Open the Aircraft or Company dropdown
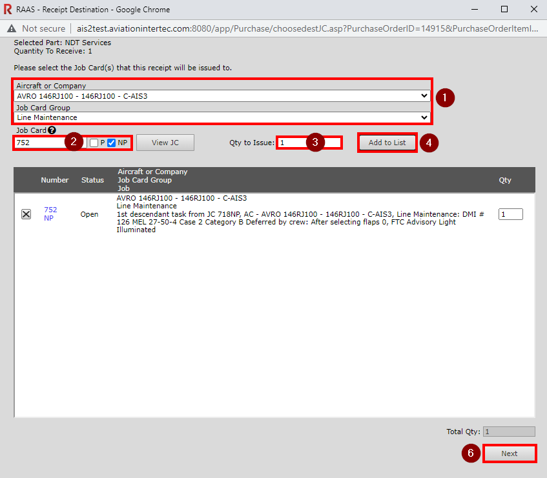The width and height of the screenshot is (547, 478). pos(222,95)
